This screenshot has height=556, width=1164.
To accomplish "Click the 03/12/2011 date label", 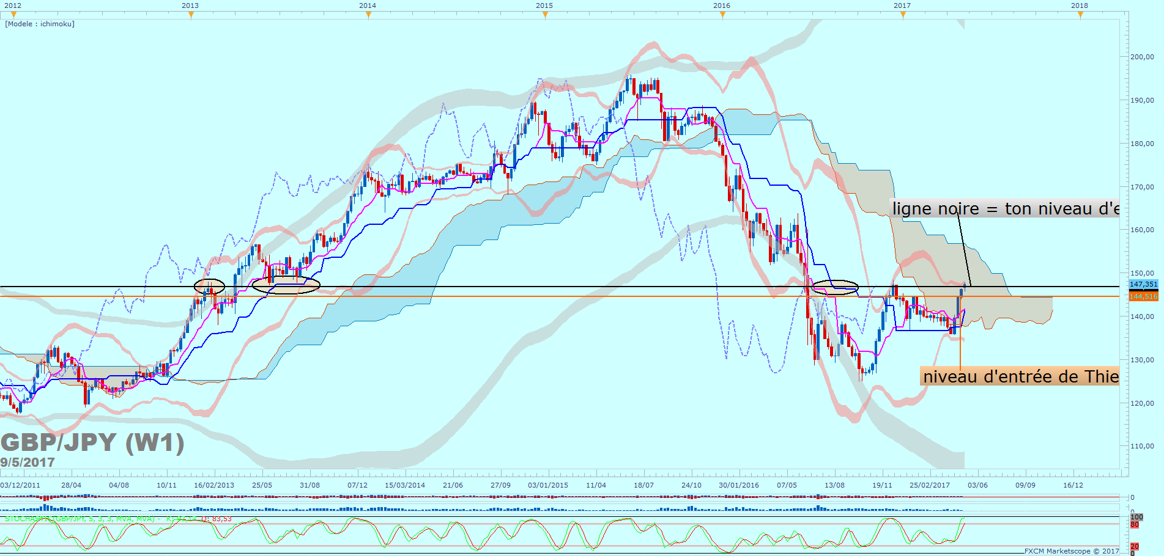I will pos(20,485).
